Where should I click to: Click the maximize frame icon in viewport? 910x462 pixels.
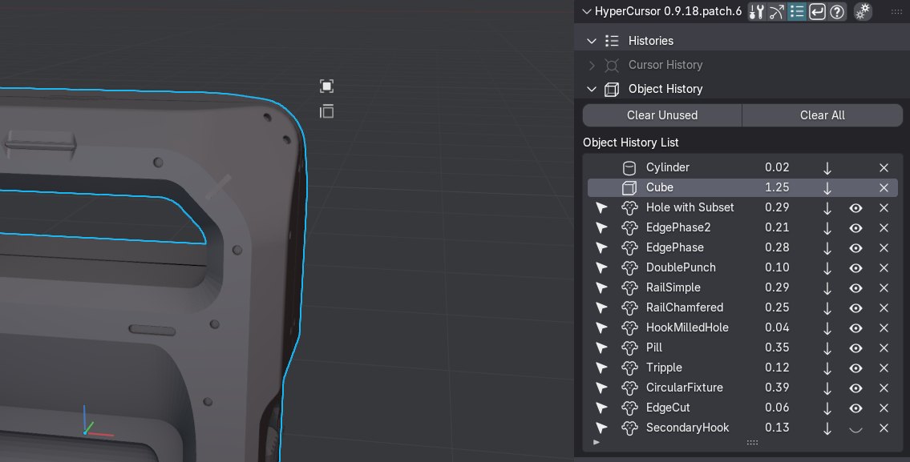pos(326,86)
